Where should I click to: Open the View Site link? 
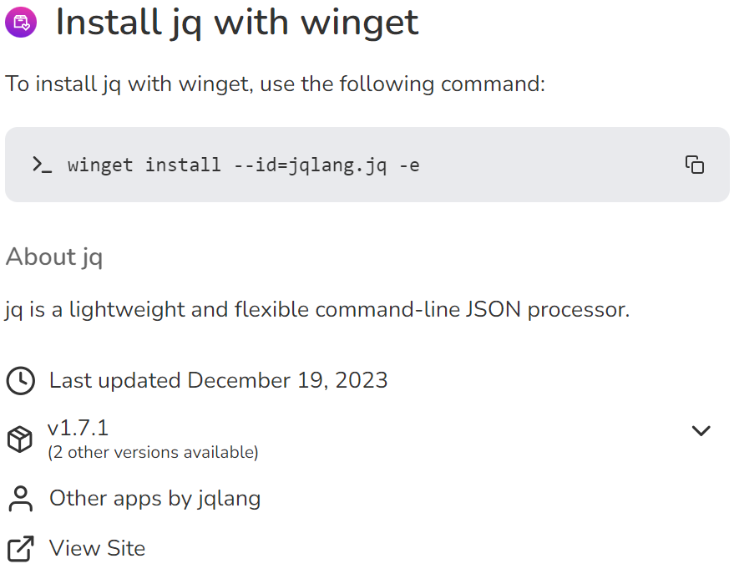coord(97,549)
